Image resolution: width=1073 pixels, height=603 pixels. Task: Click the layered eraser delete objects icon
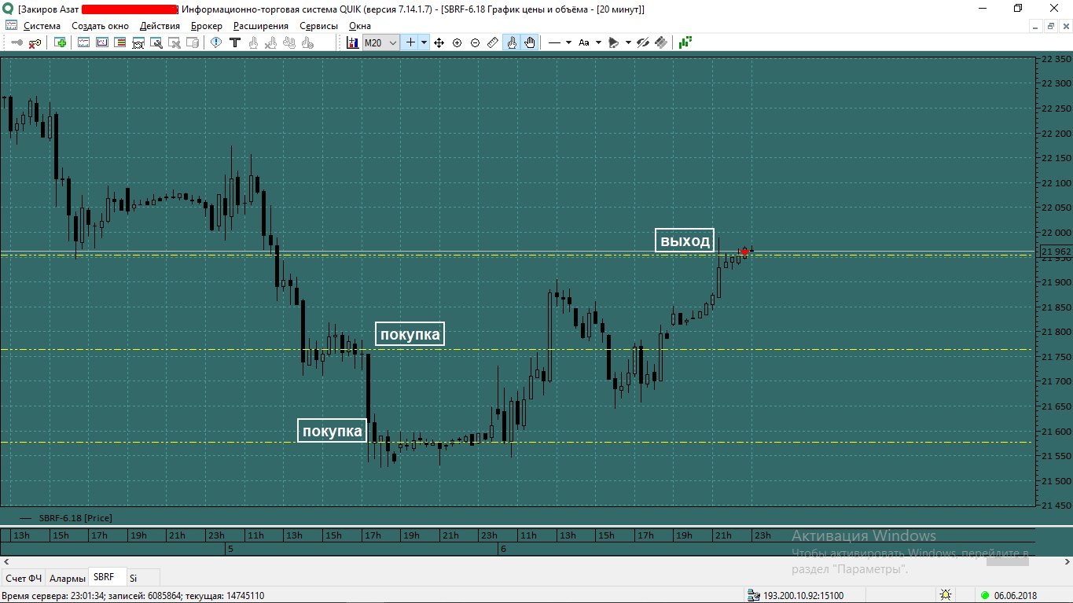point(661,42)
